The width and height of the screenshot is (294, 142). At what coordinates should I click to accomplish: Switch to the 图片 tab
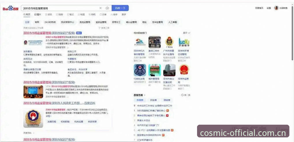[38, 14]
